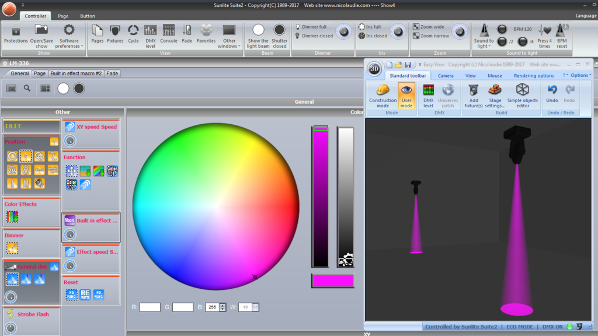Screen dimensions: 598x336
Task: Open the DMX level window in Easy View
Action: click(428, 96)
